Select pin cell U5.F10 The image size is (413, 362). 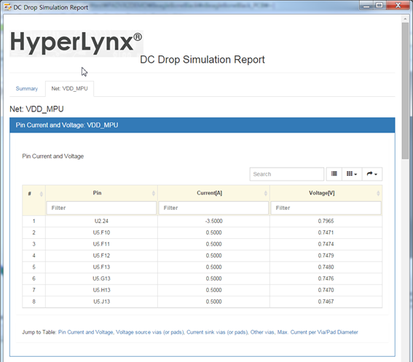(101, 232)
